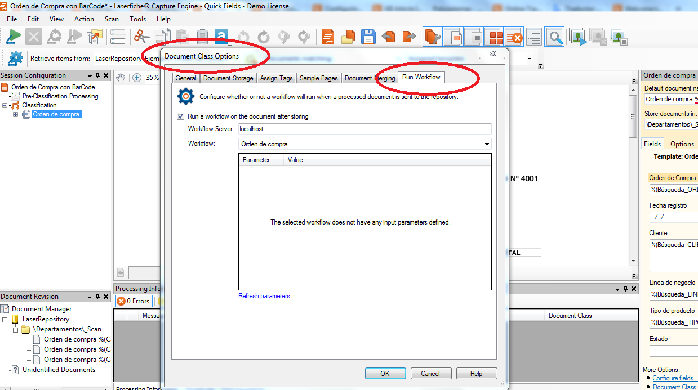Viewport: 698px width, 390px height.
Task: Collapse the Classification tree node
Action: point(5,105)
